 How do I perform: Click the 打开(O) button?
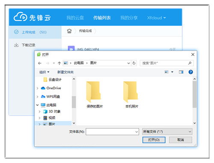tap(154, 140)
